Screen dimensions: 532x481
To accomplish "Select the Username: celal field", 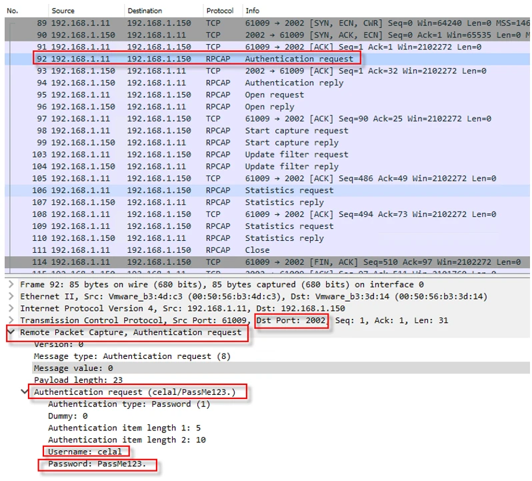I will 85,452.
